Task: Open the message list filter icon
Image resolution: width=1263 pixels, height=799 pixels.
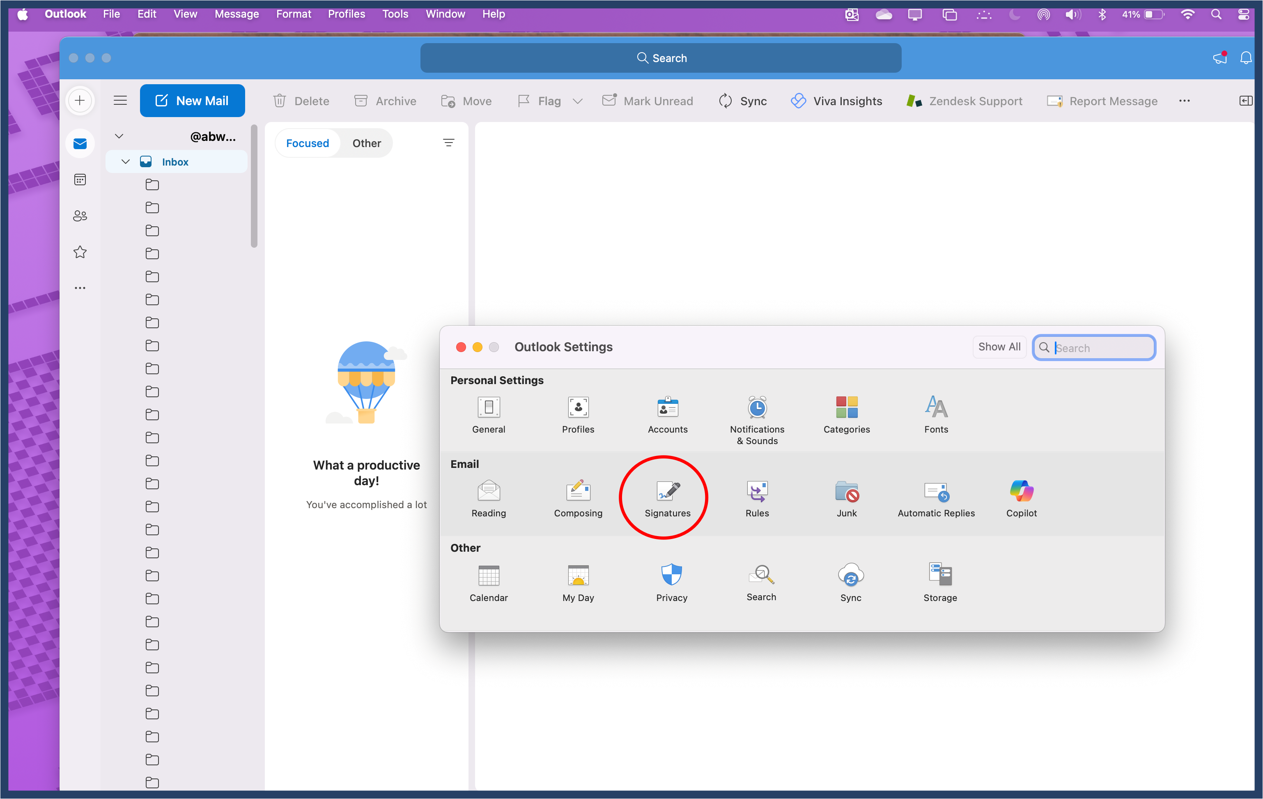Action: (448, 143)
